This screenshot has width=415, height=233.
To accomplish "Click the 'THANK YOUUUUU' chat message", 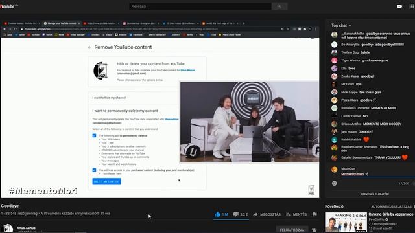I will pyautogui.click(x=387, y=157).
